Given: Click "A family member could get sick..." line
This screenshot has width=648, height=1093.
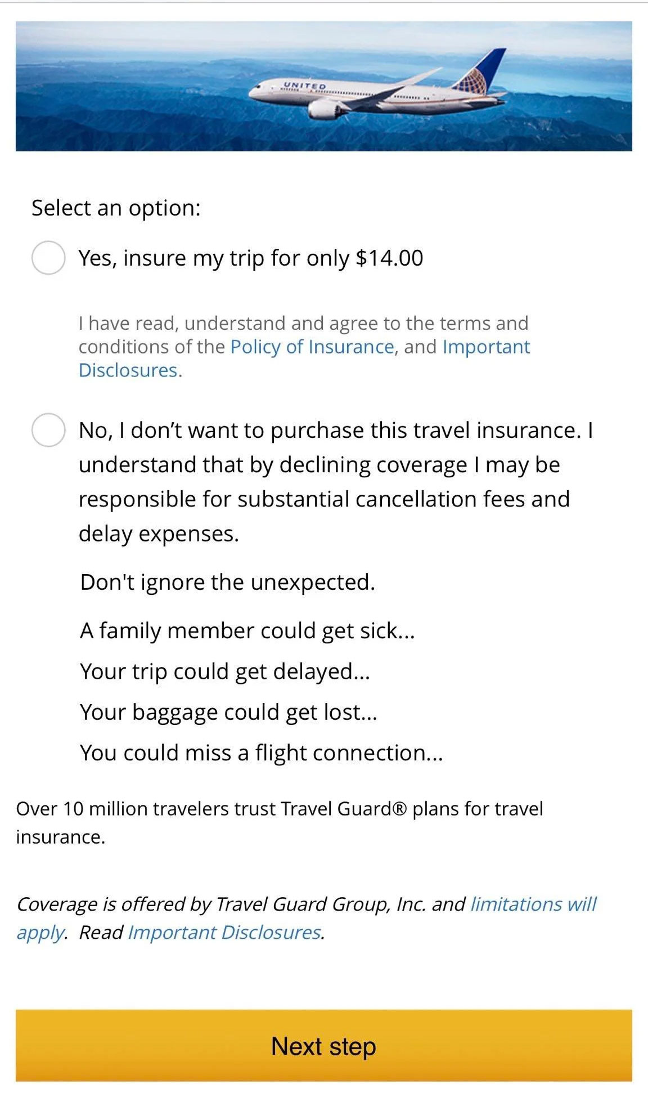Looking at the screenshot, I should tap(247, 630).
